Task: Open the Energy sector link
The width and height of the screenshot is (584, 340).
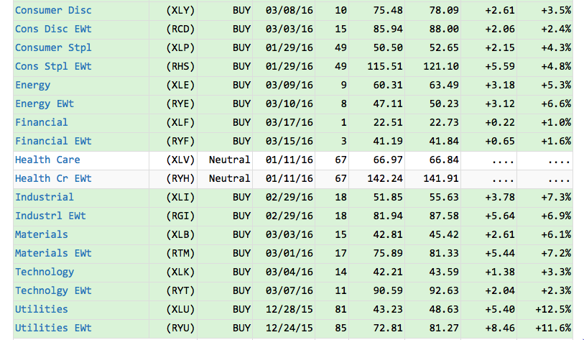Action: tap(33, 85)
